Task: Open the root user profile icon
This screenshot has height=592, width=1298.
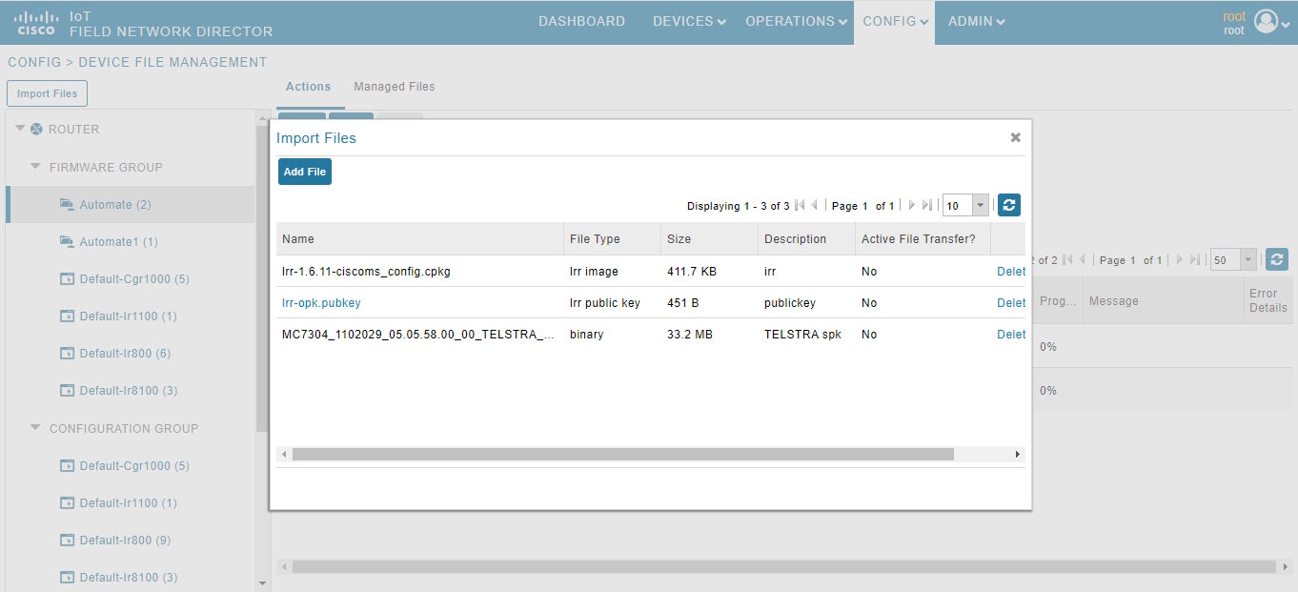Action: coord(1266,22)
